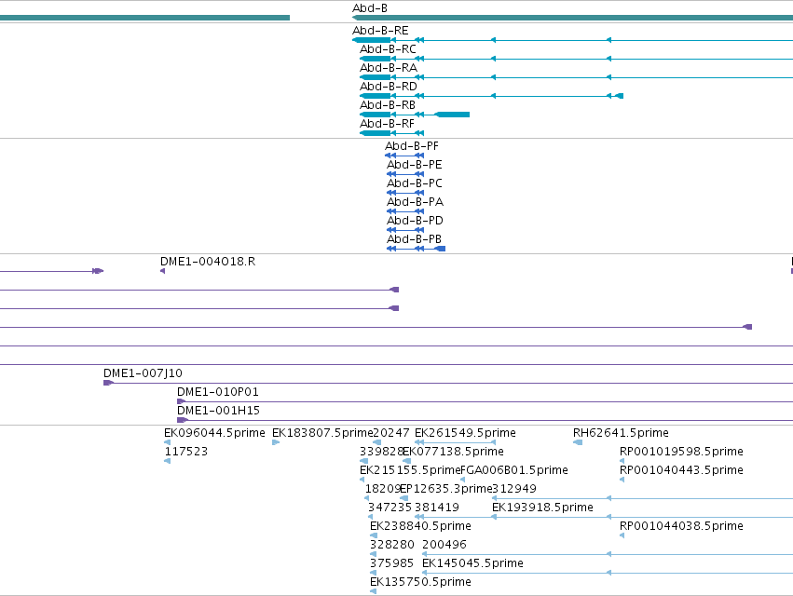Viewport: 793px width, 596px height.
Task: Select the RP001044038.5prime label
Action: point(681,526)
